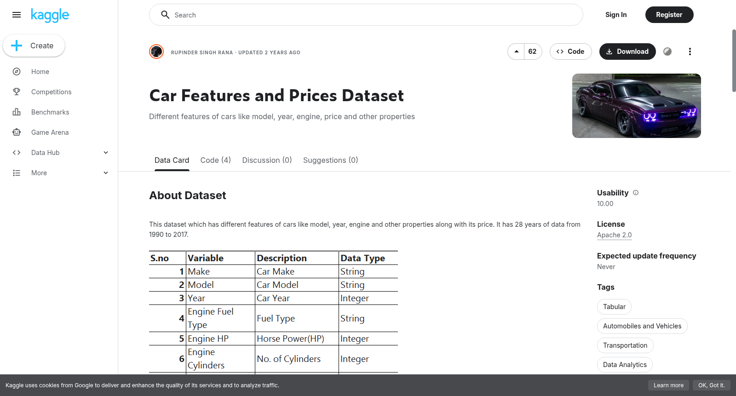This screenshot has width=736, height=396.
Task: Click the Kaggle logo
Action: click(50, 15)
